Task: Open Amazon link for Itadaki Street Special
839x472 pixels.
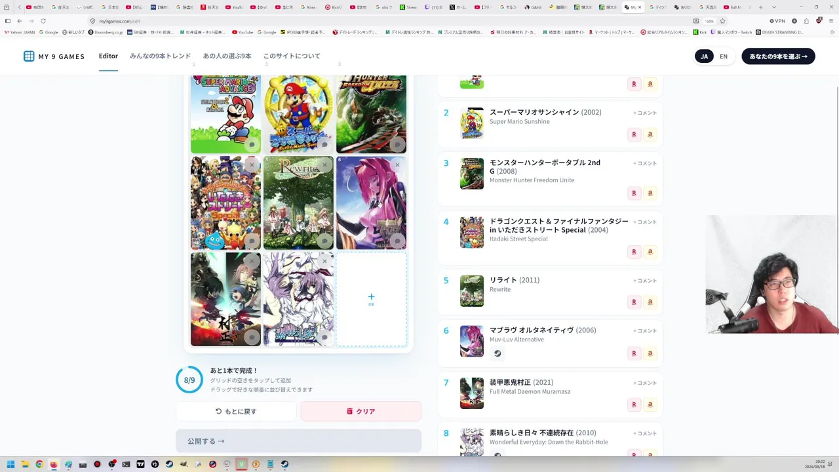Action: point(650,252)
